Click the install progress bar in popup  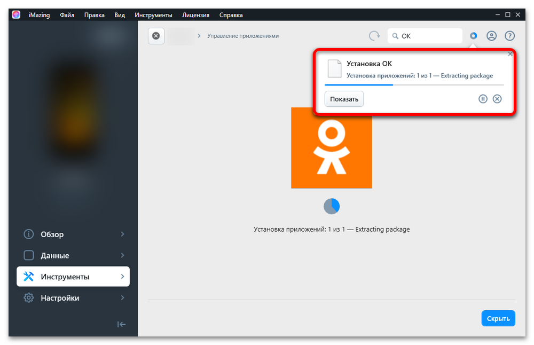click(414, 85)
